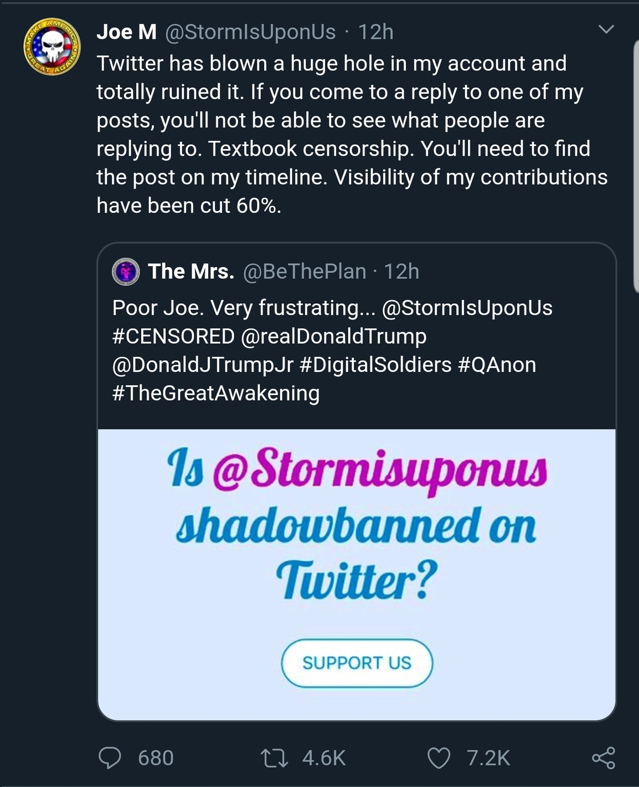Open the @realDonaldTrump mention
This screenshot has width=639, height=787.
click(334, 336)
